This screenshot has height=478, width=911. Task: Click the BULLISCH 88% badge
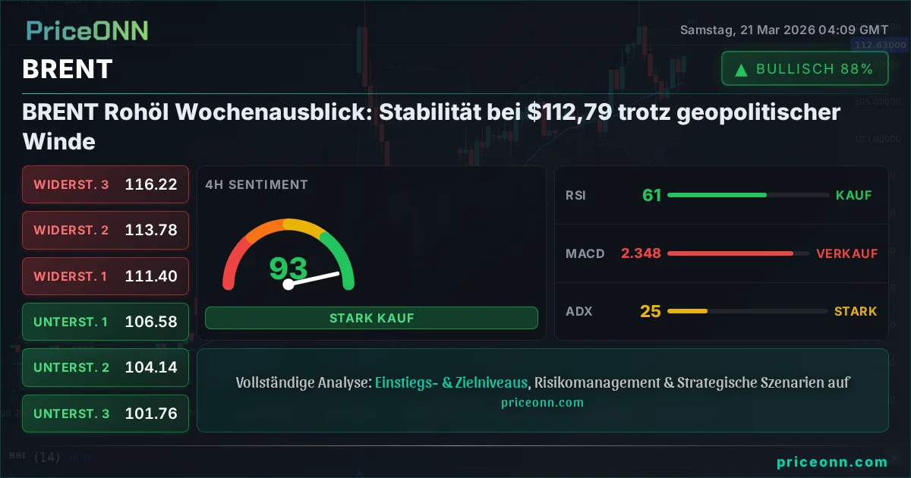coord(805,69)
